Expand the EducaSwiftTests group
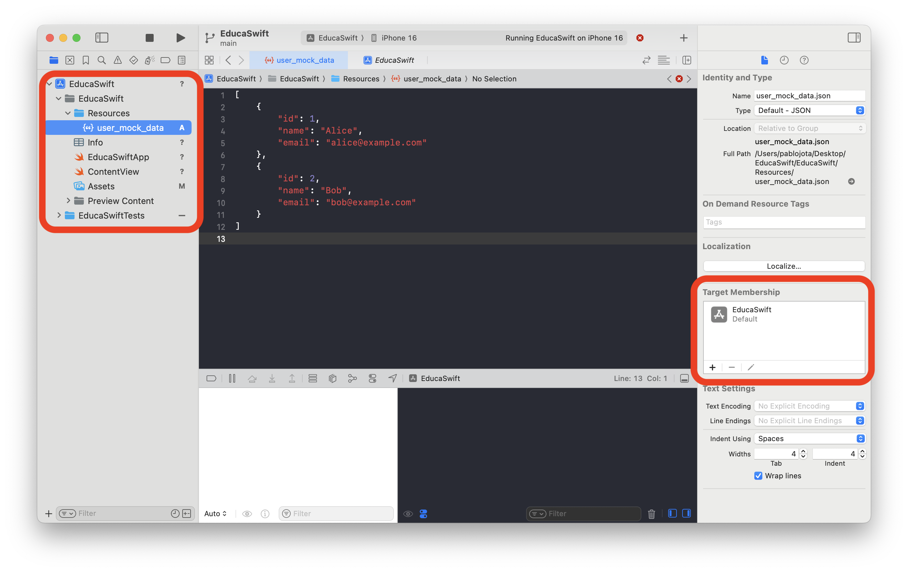Screen dimensions: 908x572 59,215
